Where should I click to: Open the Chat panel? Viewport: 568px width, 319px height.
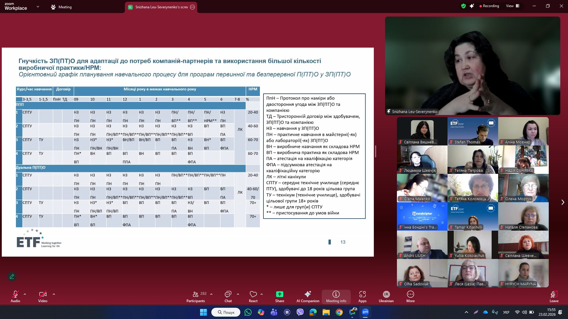point(228,297)
